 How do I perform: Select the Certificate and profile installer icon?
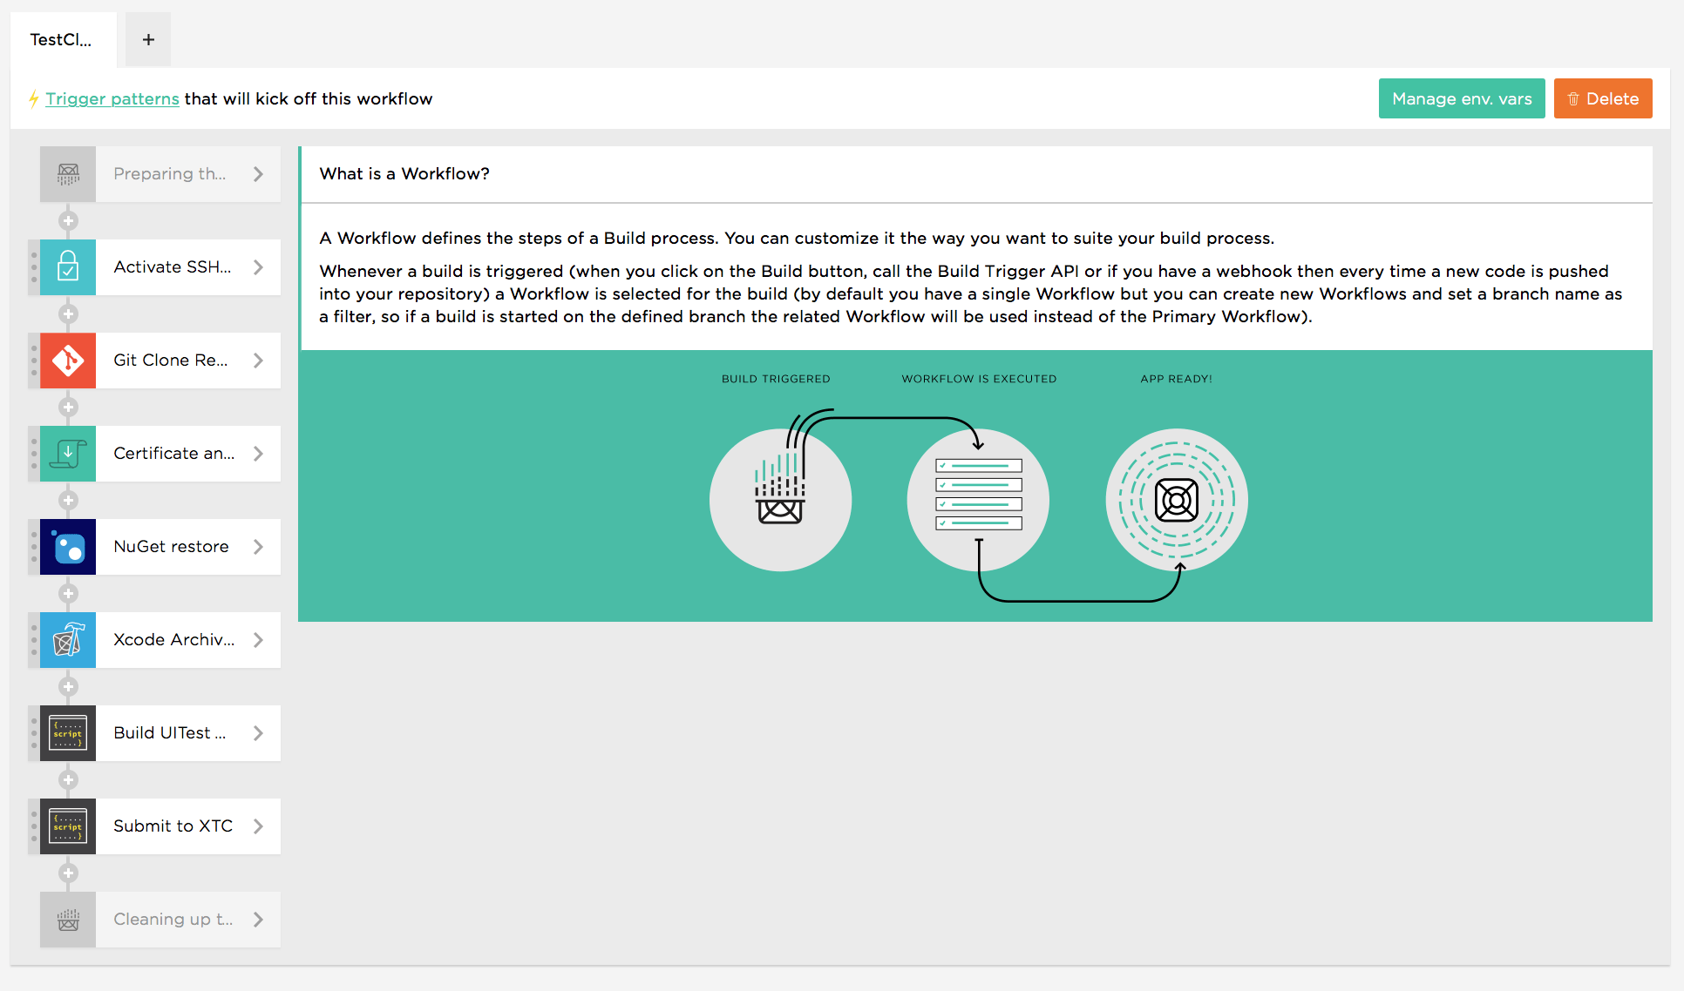click(68, 454)
